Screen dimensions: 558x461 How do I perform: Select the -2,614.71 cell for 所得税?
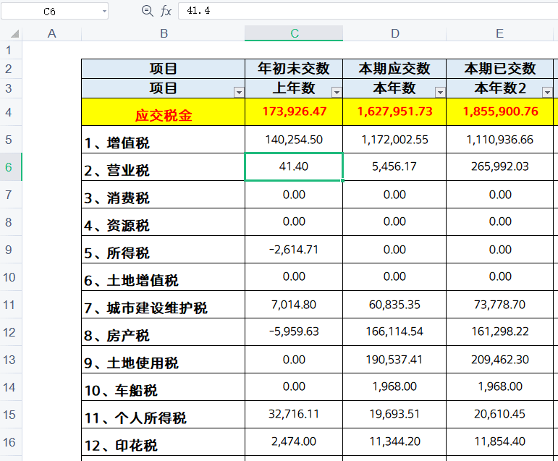coord(294,249)
